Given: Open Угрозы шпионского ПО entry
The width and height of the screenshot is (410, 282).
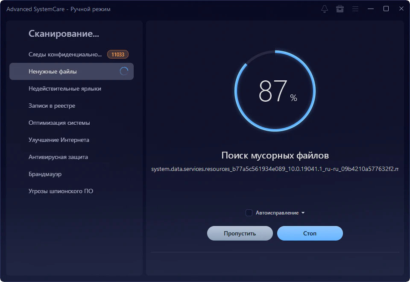Looking at the screenshot, I should [x=61, y=191].
